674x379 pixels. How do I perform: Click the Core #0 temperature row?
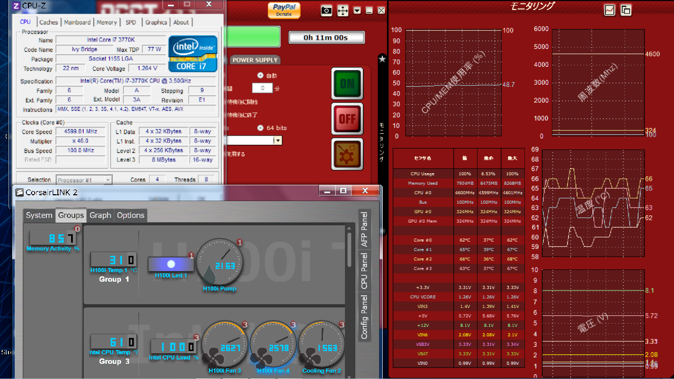459,240
